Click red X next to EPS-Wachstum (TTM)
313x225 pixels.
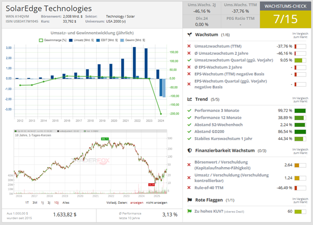(189, 74)
